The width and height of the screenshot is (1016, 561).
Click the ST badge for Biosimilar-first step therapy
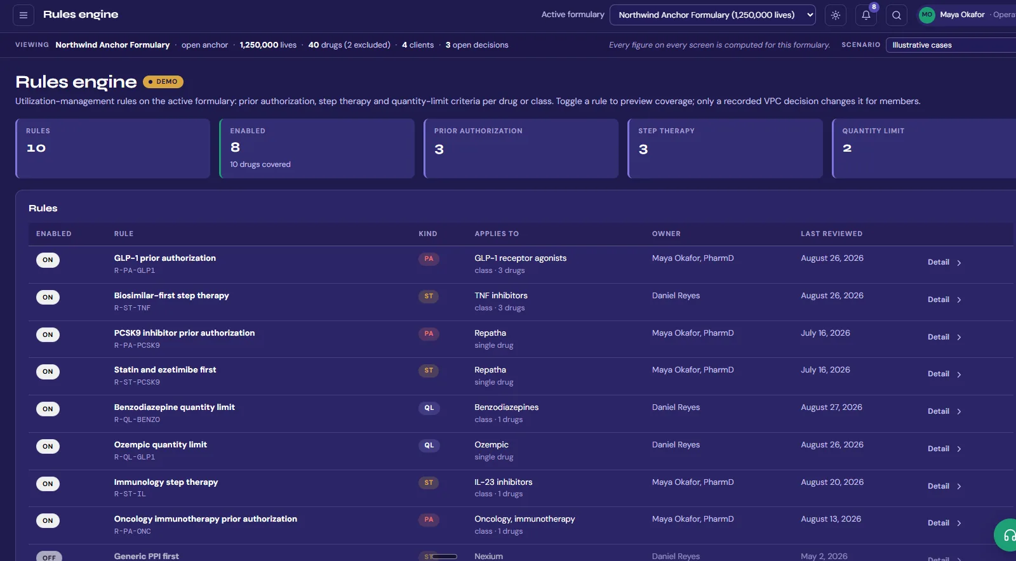[x=429, y=296]
